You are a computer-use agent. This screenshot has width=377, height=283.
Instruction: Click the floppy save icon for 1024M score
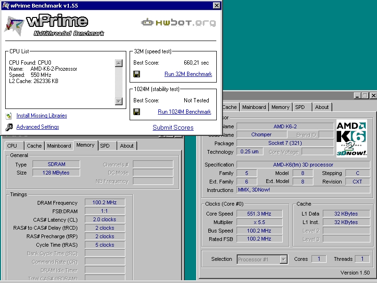[x=137, y=112]
